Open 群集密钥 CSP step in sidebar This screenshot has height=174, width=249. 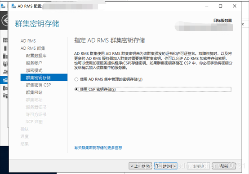[39, 85]
